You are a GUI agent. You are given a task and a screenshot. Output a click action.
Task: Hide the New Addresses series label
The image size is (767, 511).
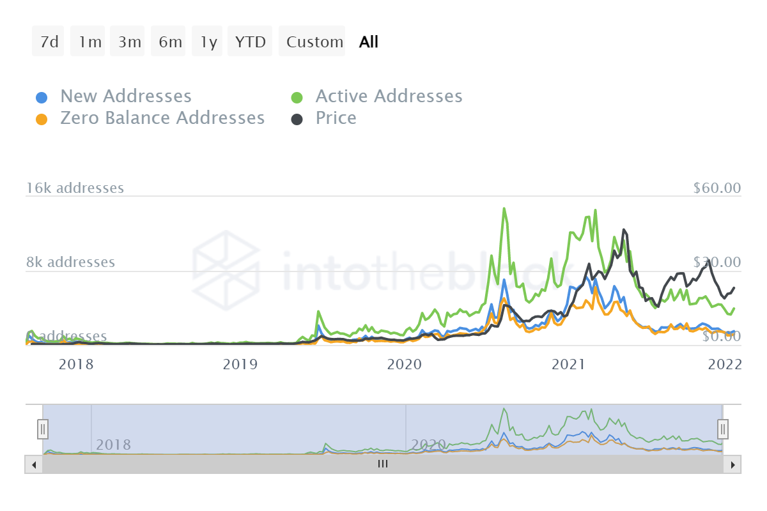126,96
